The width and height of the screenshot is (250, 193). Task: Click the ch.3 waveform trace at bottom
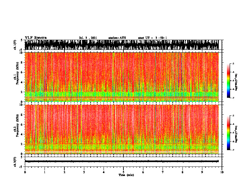coord(122,161)
